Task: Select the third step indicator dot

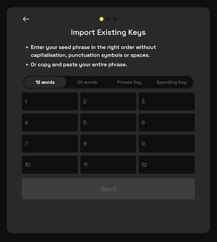Action: click(x=115, y=19)
